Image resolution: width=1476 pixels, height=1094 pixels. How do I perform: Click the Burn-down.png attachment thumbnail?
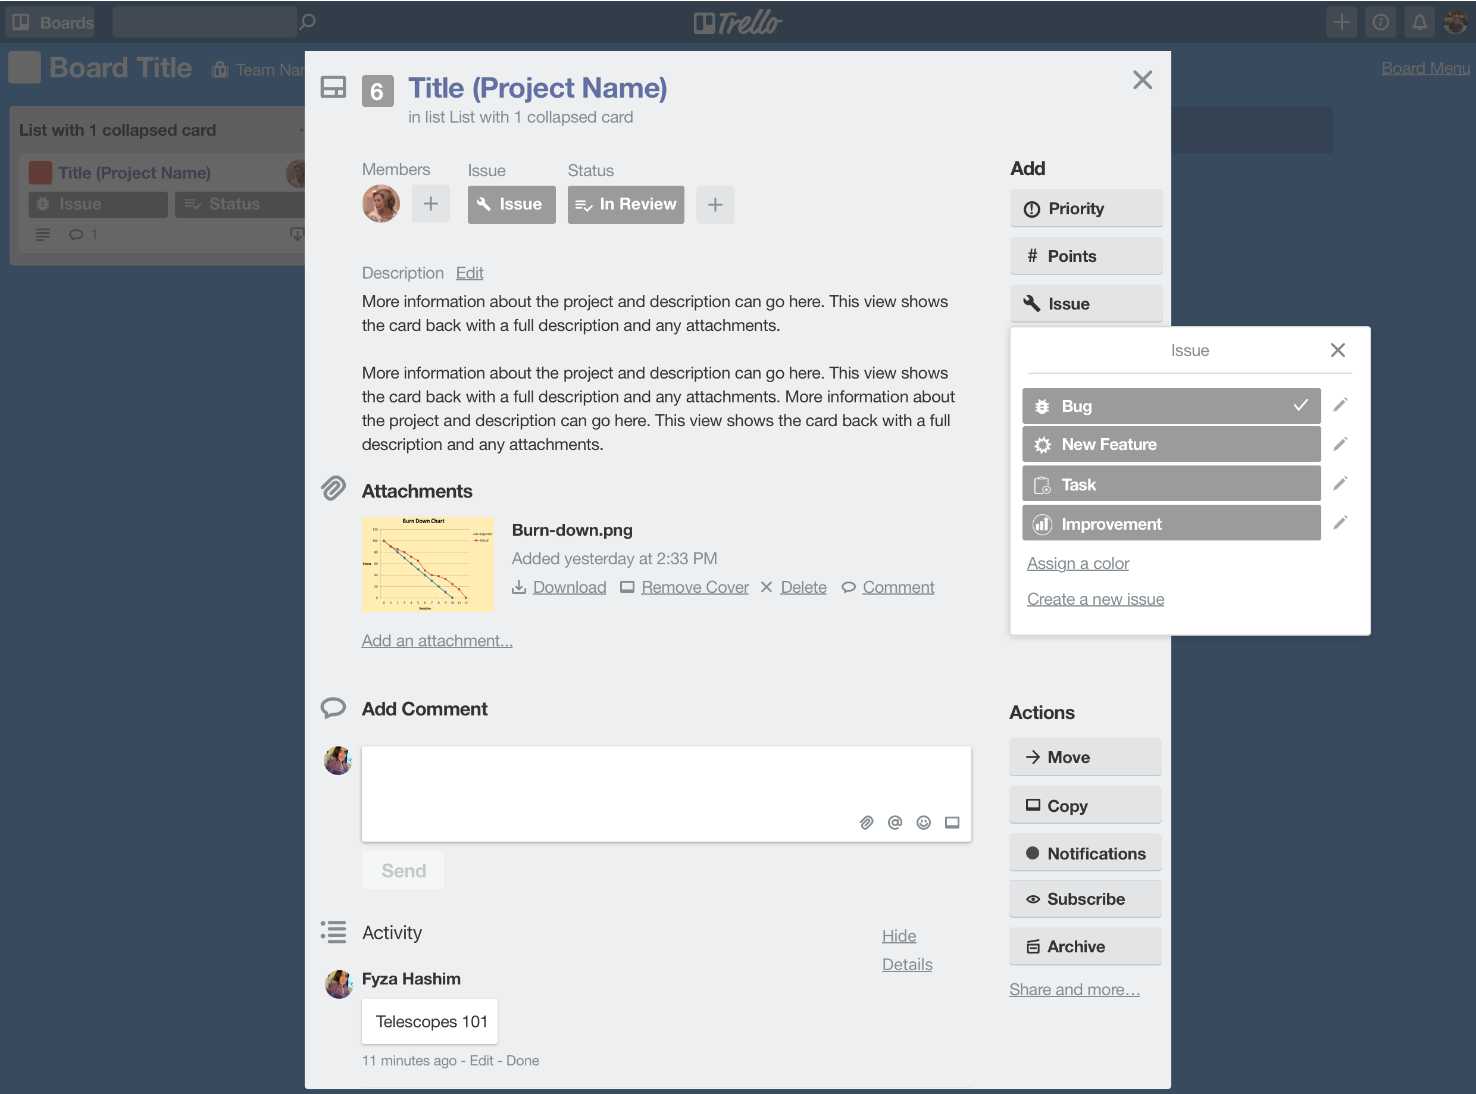point(429,563)
